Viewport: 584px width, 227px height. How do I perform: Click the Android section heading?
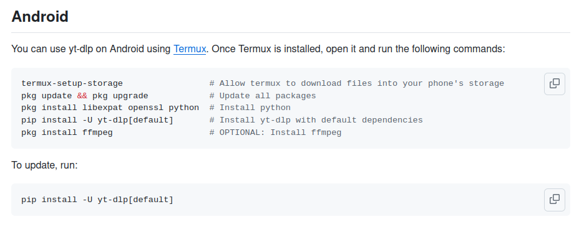(x=40, y=17)
